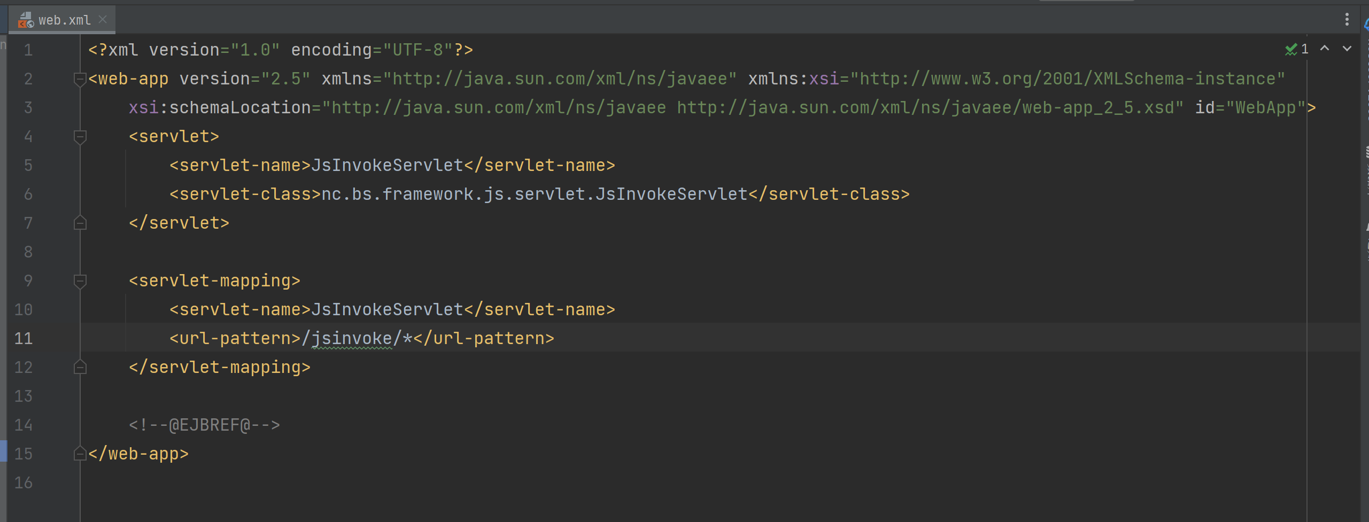Click the XMLSchema-instance URL on line 2

point(1067,79)
